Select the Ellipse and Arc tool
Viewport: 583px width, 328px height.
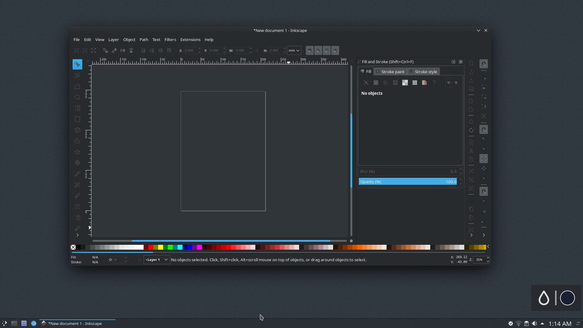click(77, 141)
